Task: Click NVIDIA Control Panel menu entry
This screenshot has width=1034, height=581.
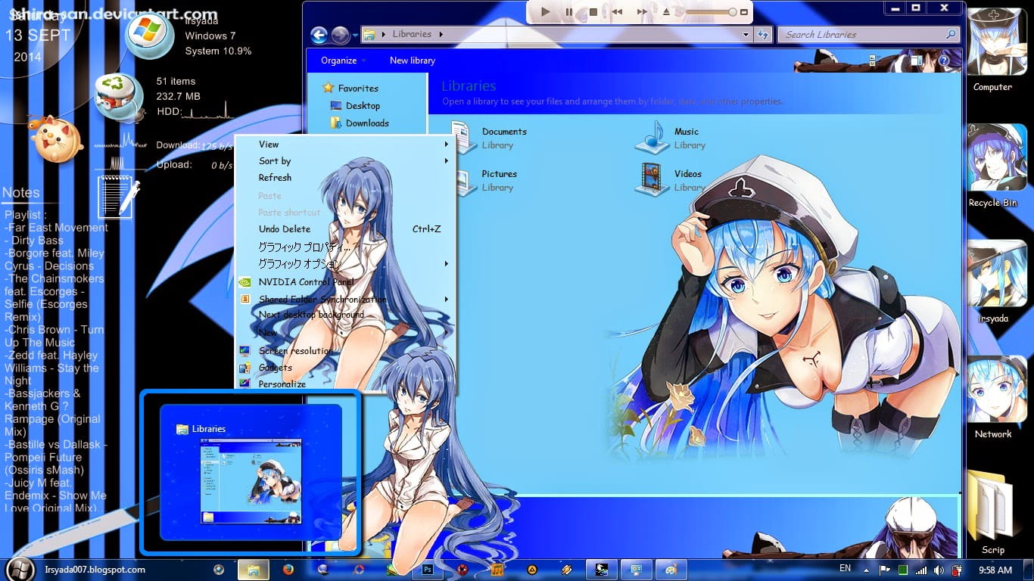Action: pos(306,282)
